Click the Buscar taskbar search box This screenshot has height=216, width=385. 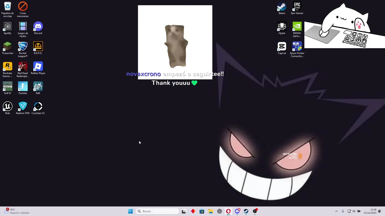coord(157,211)
